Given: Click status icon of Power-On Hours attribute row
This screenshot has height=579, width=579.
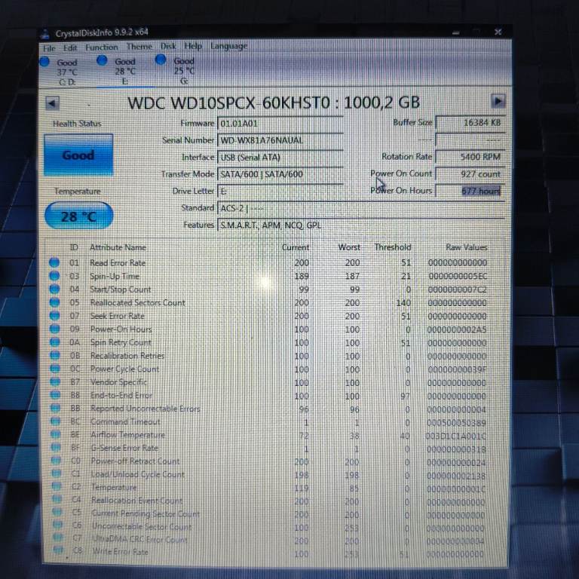Looking at the screenshot, I should pyautogui.click(x=54, y=329).
